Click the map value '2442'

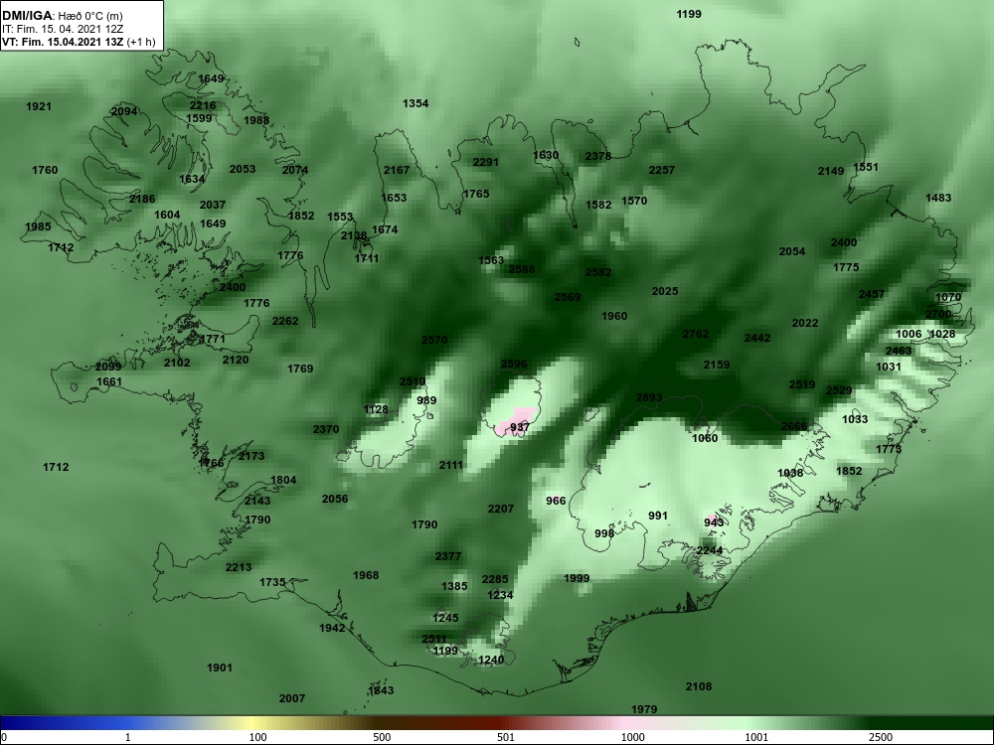click(757, 339)
